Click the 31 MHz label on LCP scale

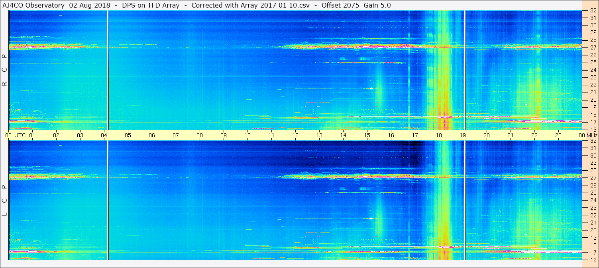(593, 148)
